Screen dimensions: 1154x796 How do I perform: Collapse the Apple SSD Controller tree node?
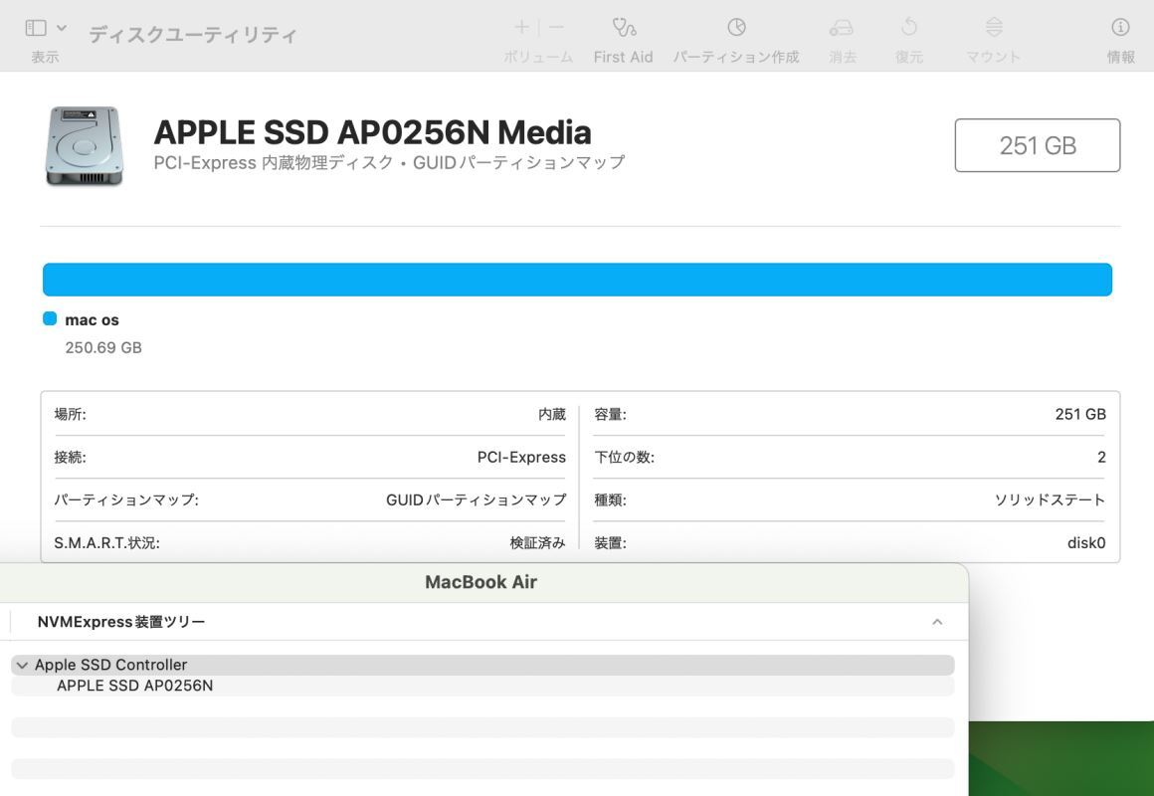point(22,665)
